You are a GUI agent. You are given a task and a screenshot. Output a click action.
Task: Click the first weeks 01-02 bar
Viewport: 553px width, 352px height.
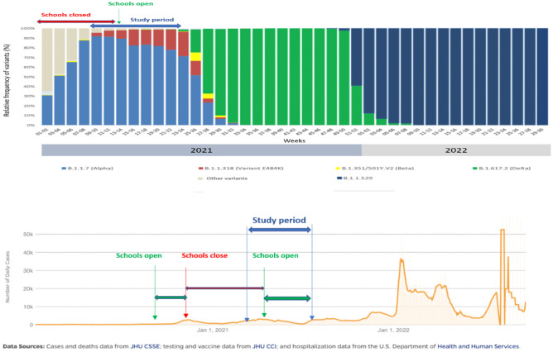point(47,76)
